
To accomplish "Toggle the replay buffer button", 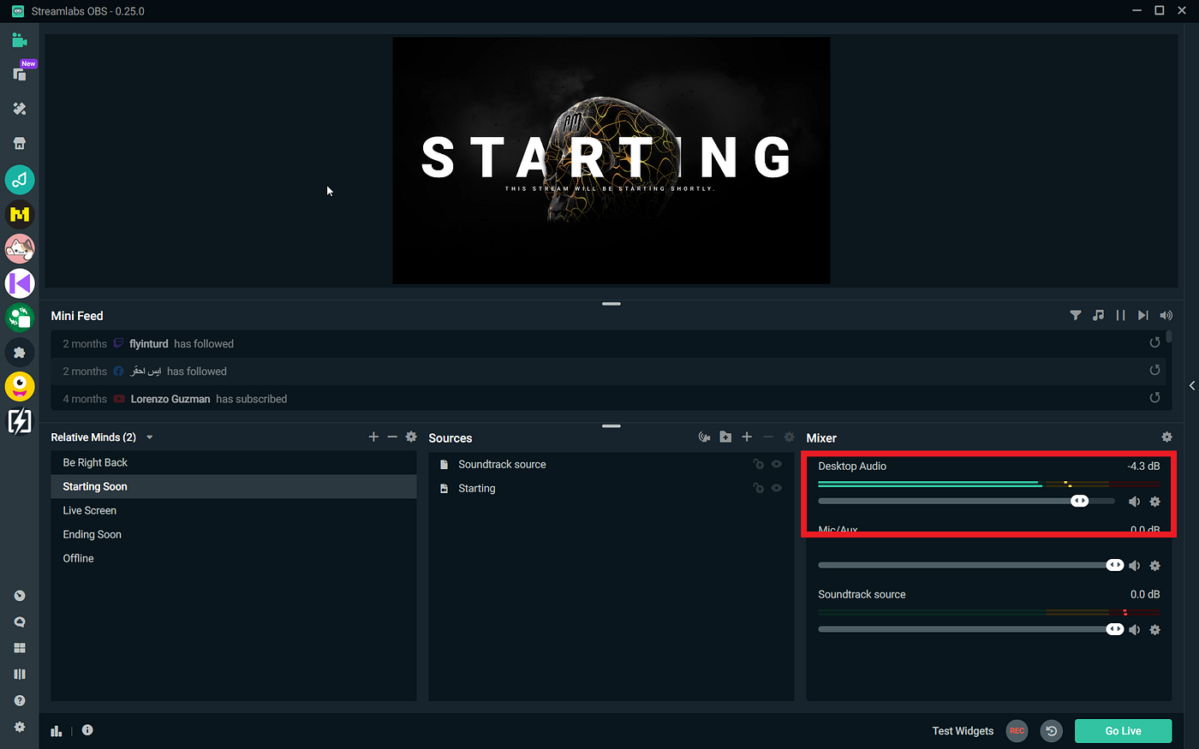I will [x=1052, y=731].
